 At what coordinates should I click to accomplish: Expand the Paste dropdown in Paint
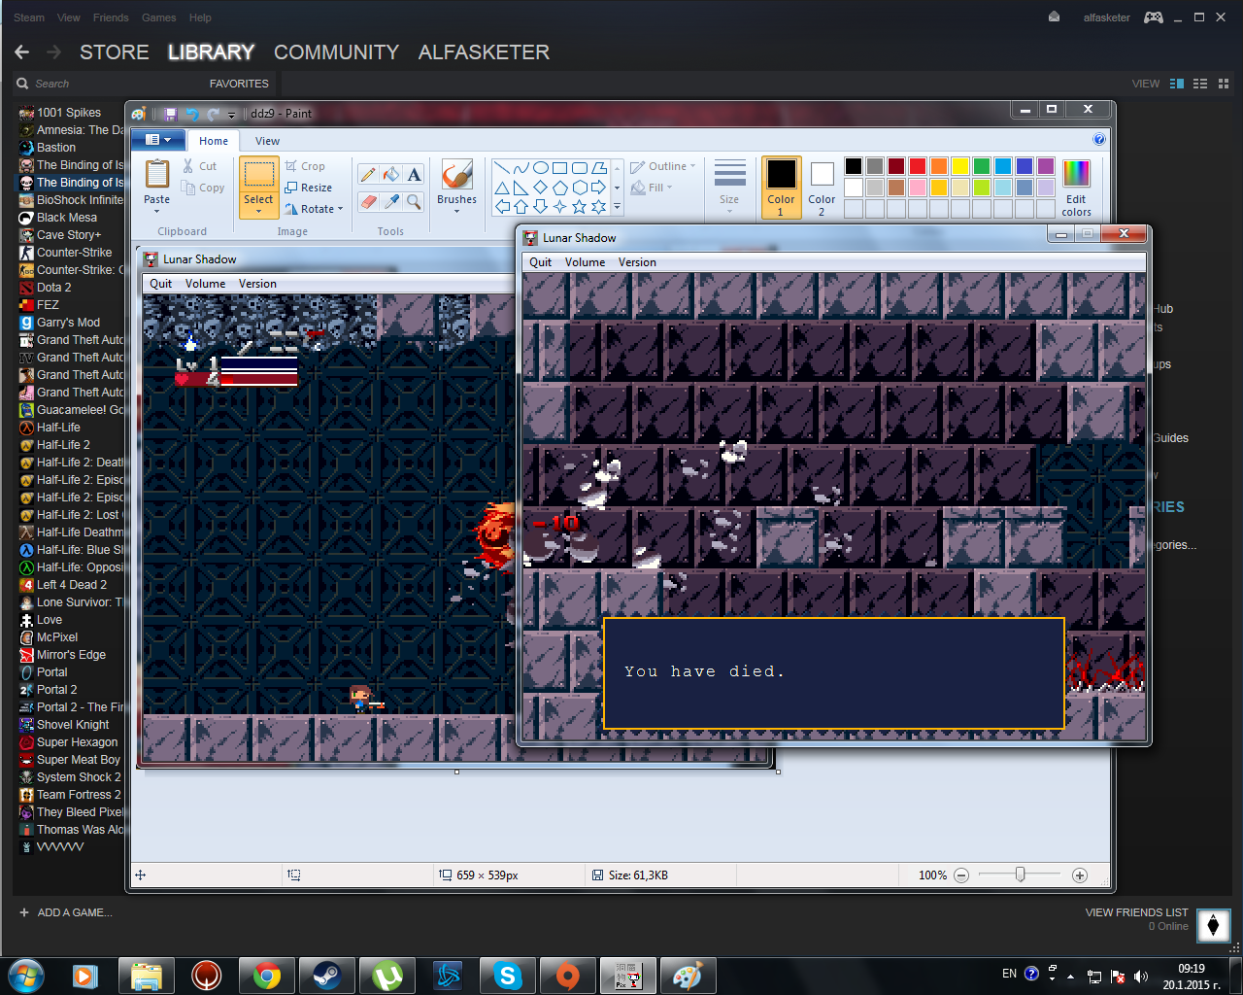click(x=156, y=211)
